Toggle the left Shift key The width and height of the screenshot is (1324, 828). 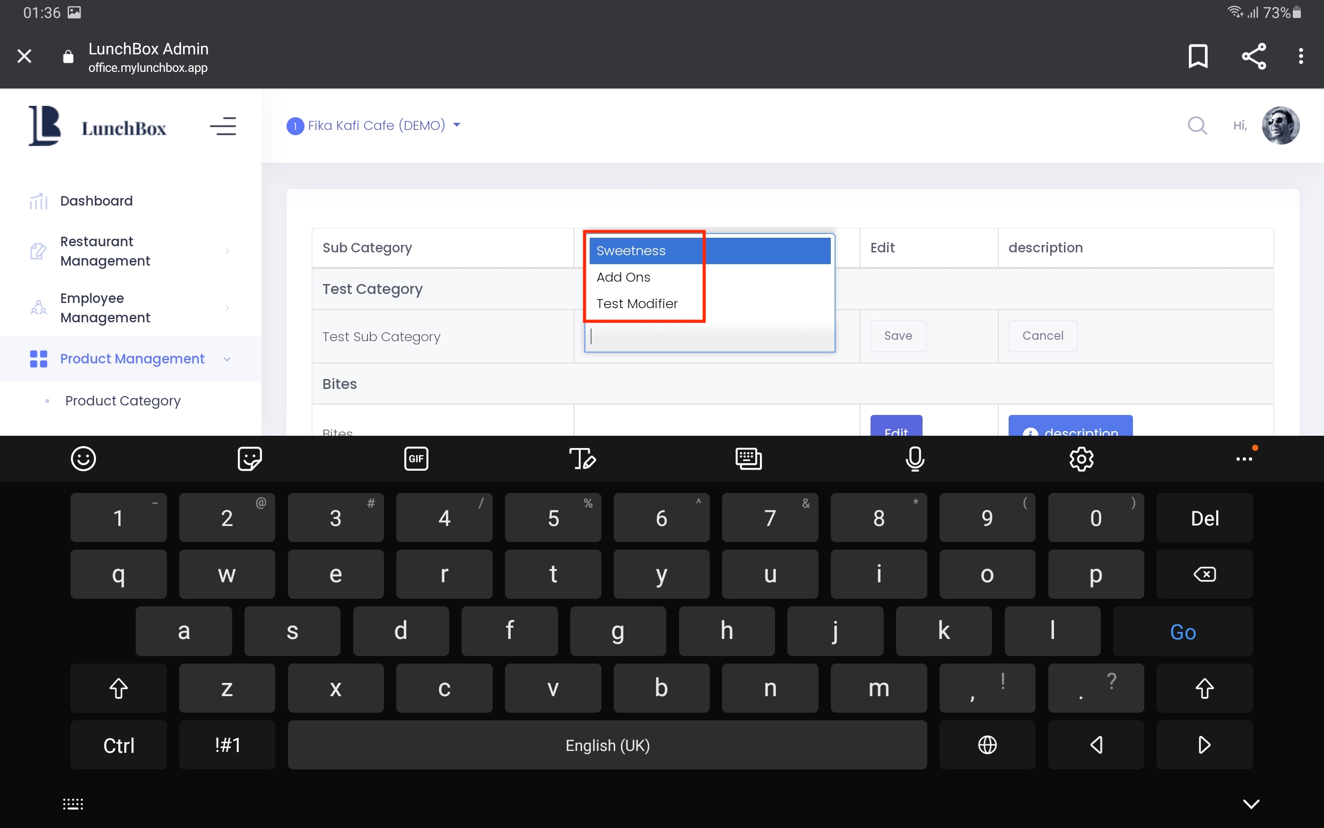pos(118,689)
